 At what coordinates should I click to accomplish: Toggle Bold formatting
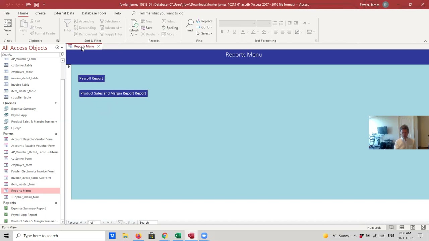[x=222, y=32]
